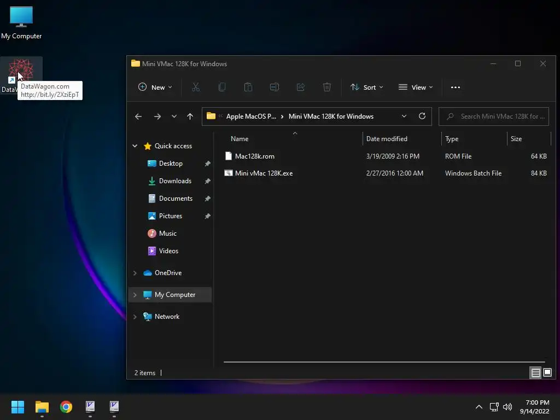Expand the Network tree node
The image size is (560, 420).
tap(135, 317)
